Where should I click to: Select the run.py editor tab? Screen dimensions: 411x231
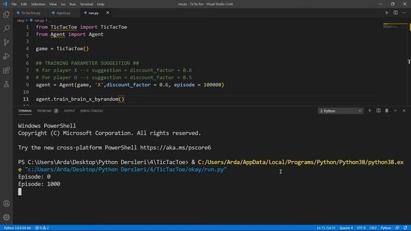(x=93, y=13)
